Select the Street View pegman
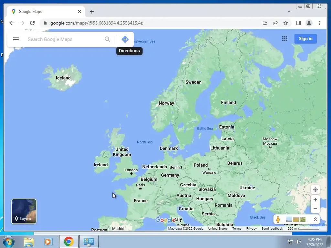 click(x=278, y=219)
